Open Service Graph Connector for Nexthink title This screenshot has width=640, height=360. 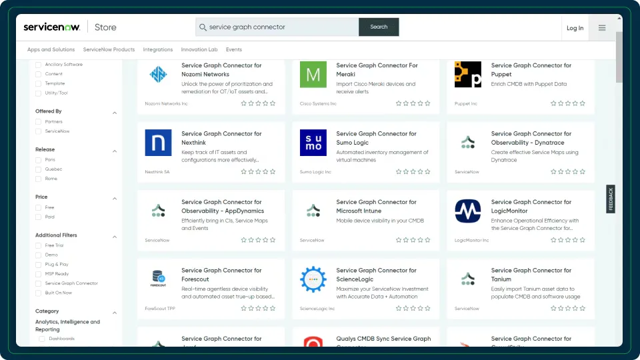tap(221, 138)
